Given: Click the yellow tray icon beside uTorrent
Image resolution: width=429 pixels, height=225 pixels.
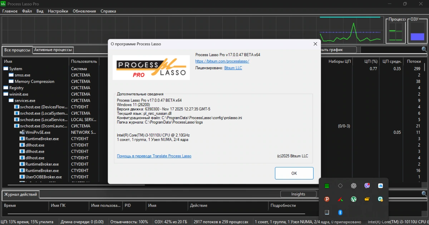Looking at the screenshot, I should coord(367,199).
